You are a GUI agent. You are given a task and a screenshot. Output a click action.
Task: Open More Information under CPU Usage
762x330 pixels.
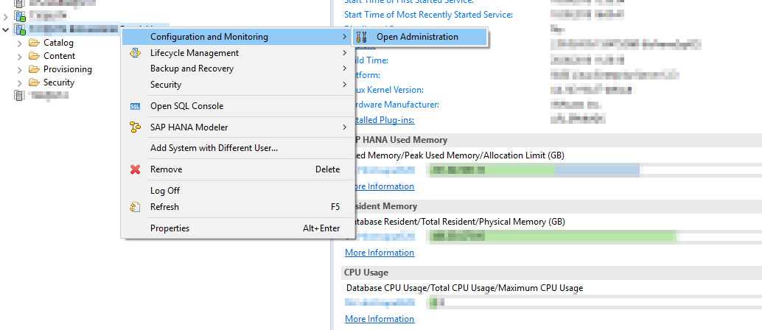click(x=380, y=319)
